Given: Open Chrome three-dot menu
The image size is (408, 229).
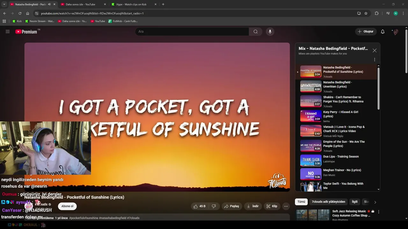Looking at the screenshot, I should coord(404,13).
